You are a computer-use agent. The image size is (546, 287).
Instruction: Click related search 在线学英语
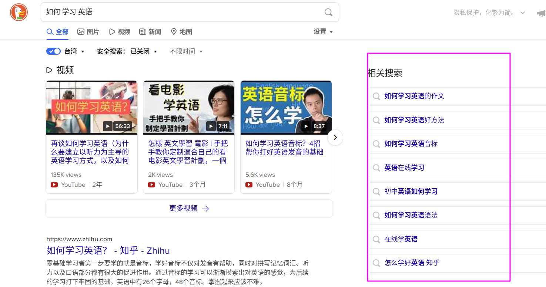401,239
